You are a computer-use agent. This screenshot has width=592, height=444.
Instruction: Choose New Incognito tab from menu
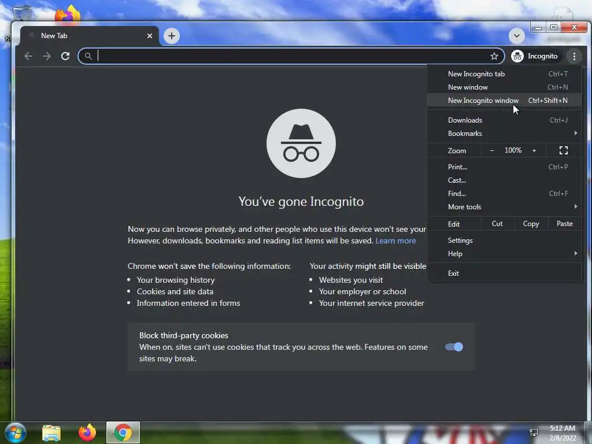tap(504, 74)
